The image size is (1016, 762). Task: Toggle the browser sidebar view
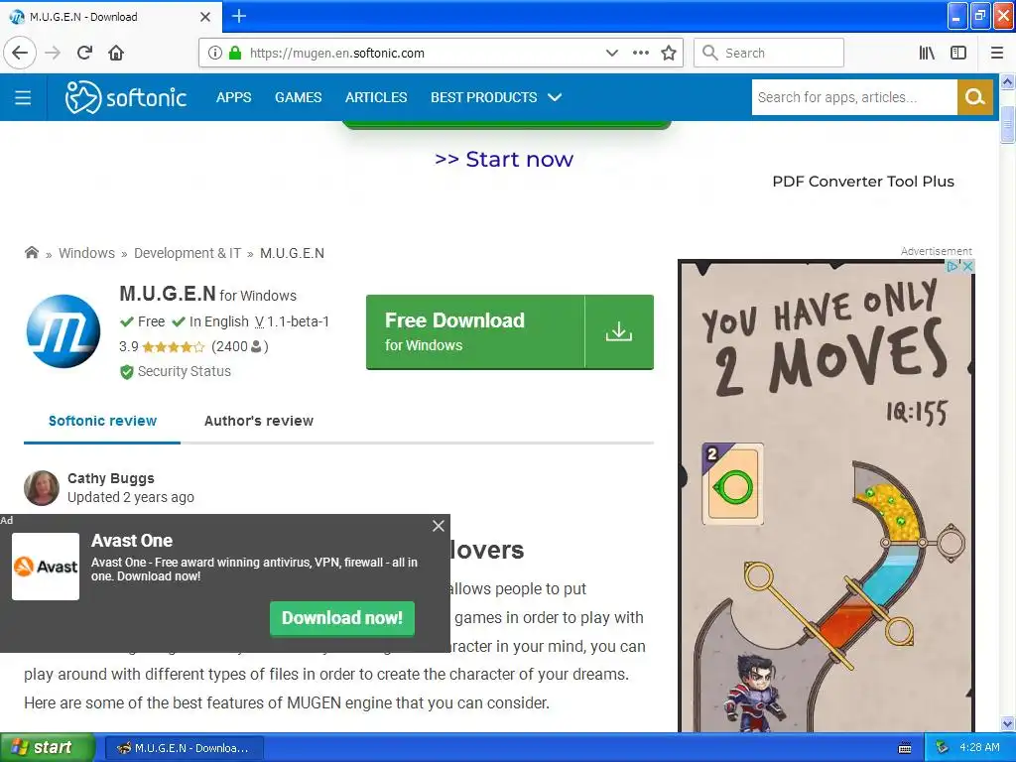coord(958,53)
